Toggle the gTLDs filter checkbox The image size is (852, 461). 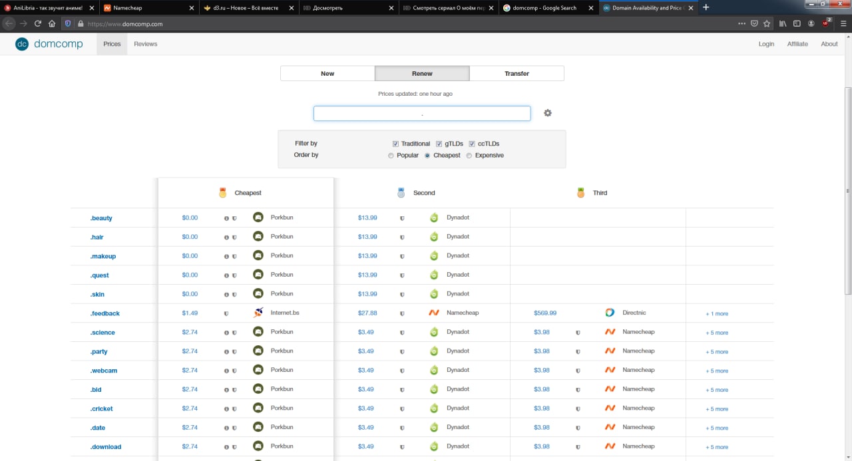[439, 144]
